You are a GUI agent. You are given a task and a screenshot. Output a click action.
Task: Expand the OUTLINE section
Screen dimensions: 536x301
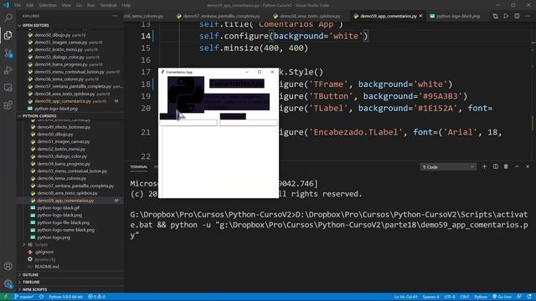30,275
